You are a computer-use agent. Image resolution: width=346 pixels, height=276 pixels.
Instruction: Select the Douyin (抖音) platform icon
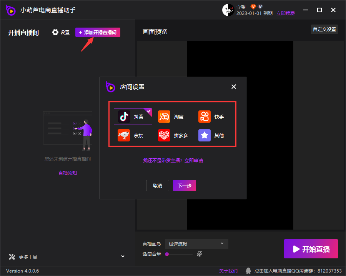tap(124, 117)
